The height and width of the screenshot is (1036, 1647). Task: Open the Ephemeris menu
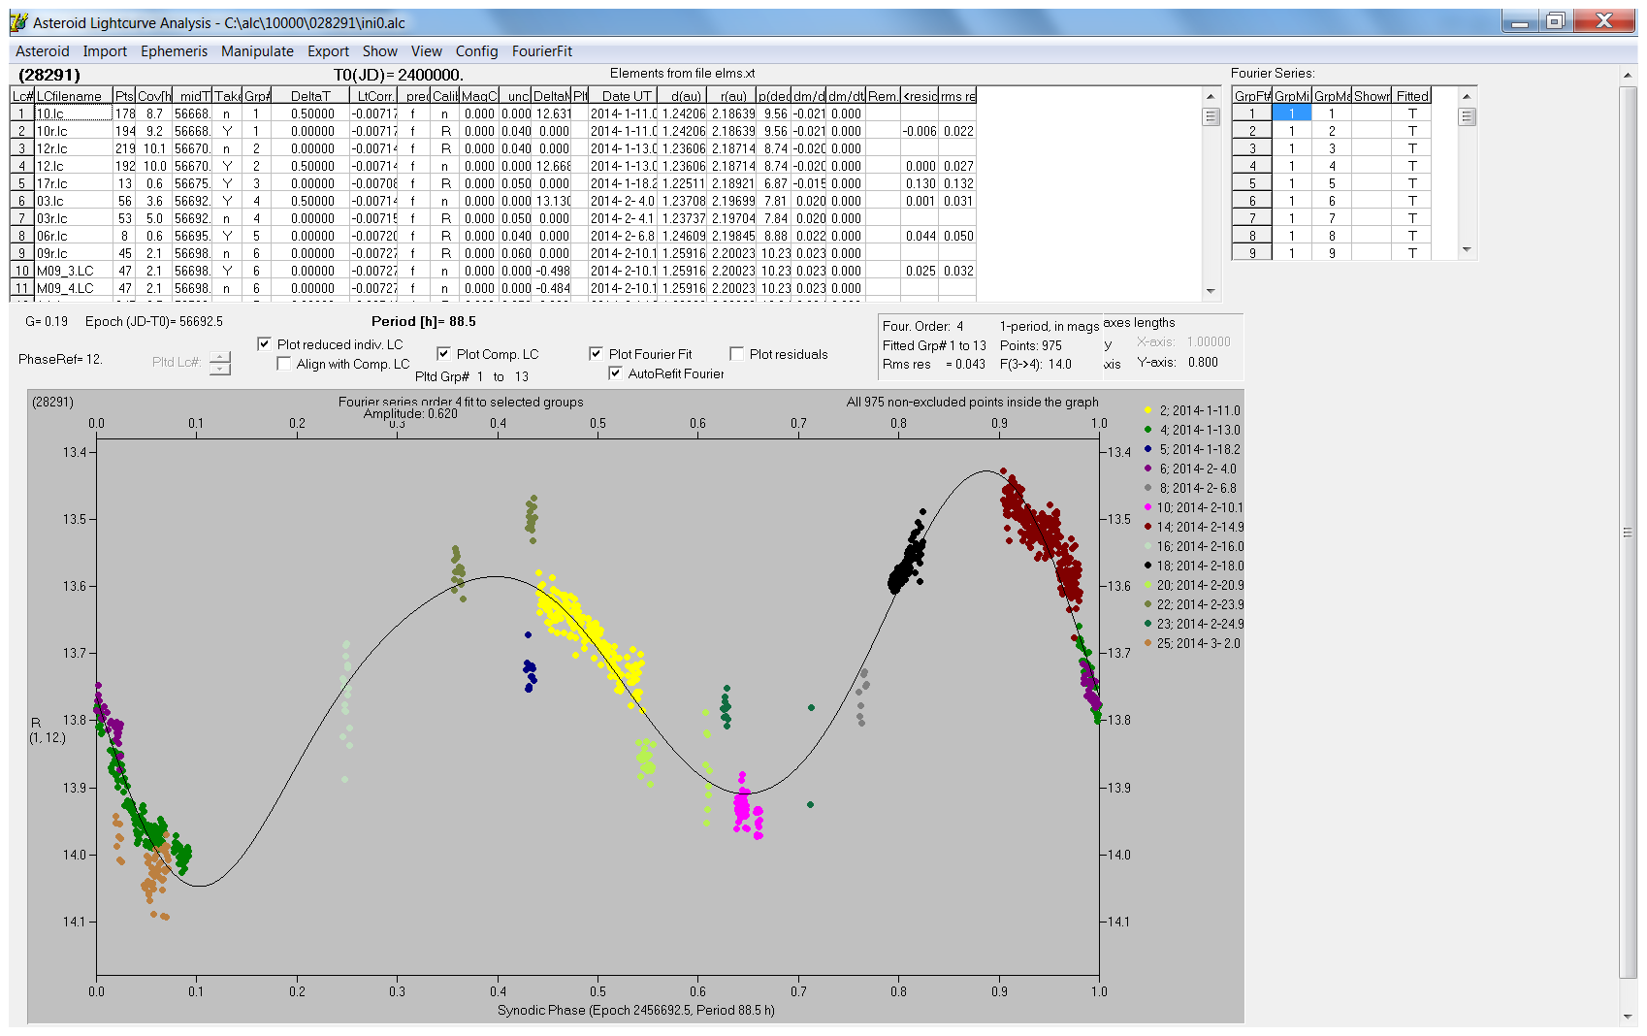(174, 51)
